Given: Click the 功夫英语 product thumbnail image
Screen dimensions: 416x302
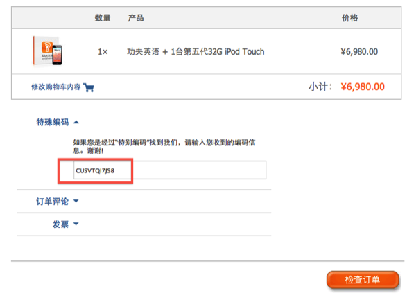Looking at the screenshot, I should tap(48, 51).
